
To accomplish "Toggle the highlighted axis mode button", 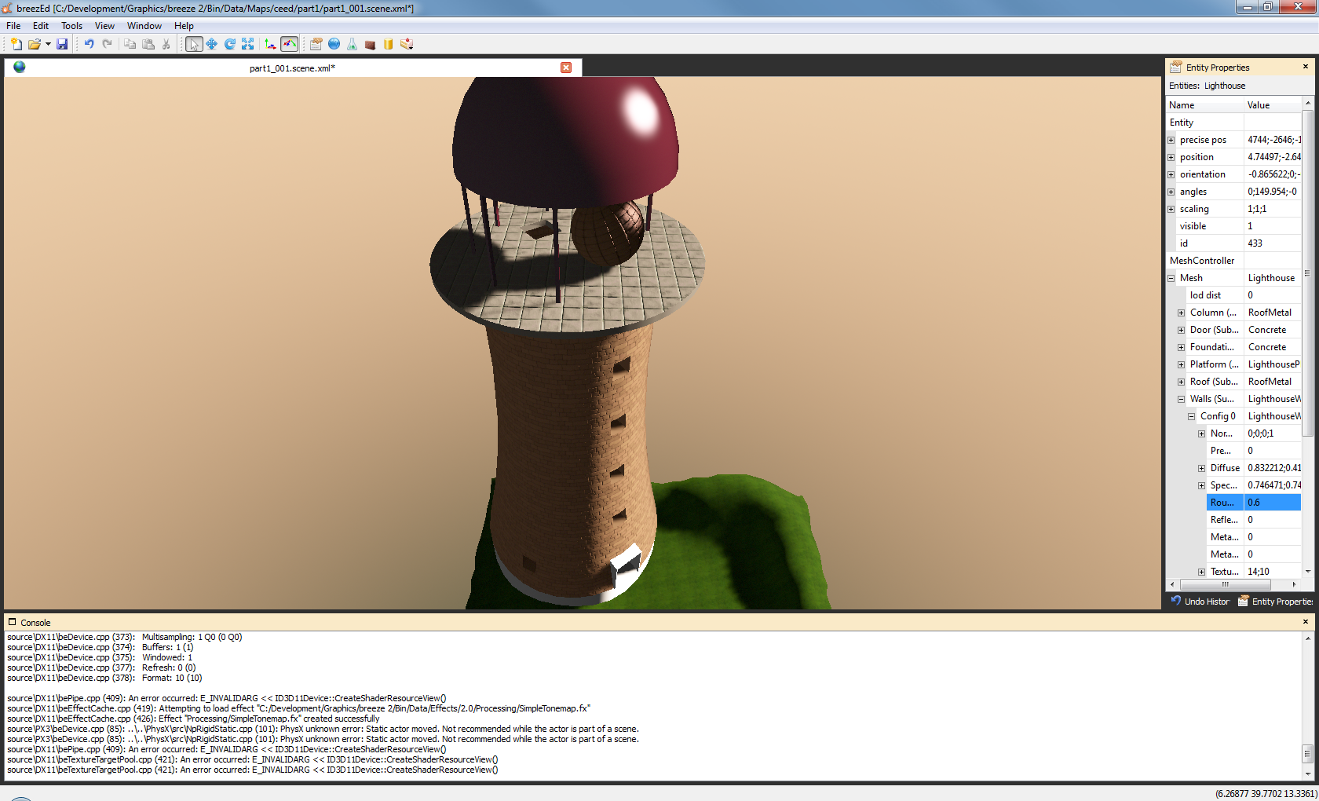I will click(x=289, y=44).
